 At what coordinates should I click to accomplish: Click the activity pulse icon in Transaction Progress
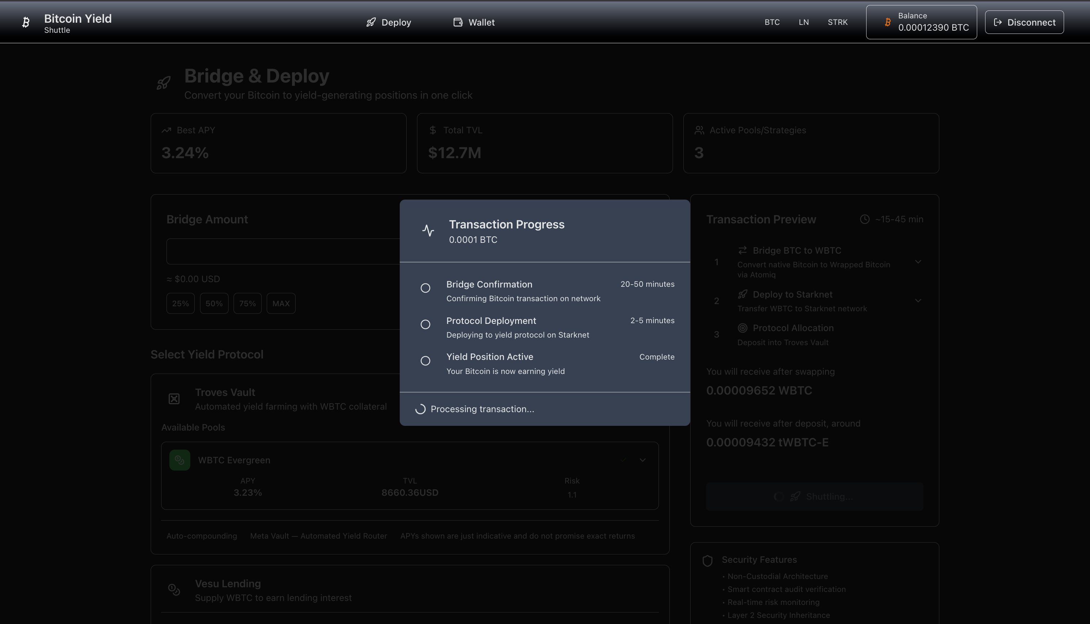point(428,231)
